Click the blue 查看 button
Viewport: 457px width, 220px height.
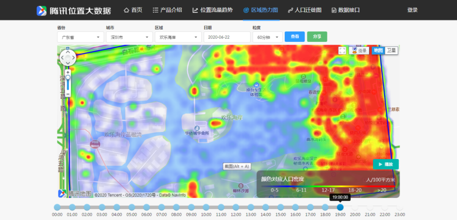tap(295, 37)
